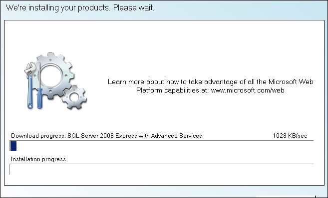Click the dark blue filled download progress block
328x198 pixels.
(x=13, y=146)
